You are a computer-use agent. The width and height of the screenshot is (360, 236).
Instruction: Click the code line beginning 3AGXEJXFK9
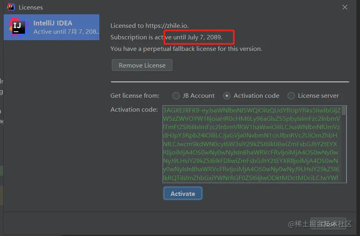point(252,110)
